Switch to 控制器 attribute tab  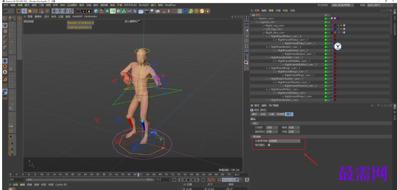tap(280, 114)
